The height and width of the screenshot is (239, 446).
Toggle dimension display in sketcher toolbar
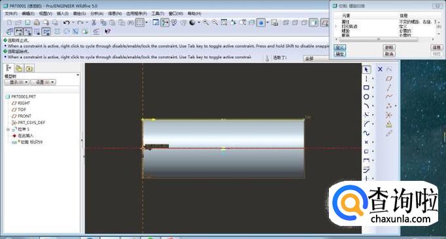19,31
